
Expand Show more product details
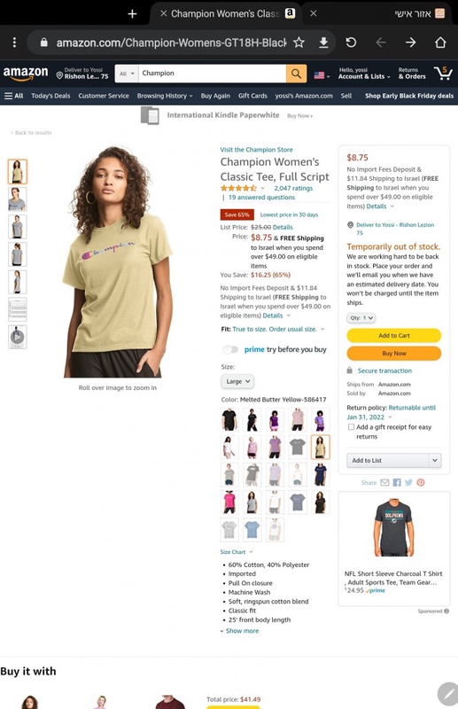point(239,631)
